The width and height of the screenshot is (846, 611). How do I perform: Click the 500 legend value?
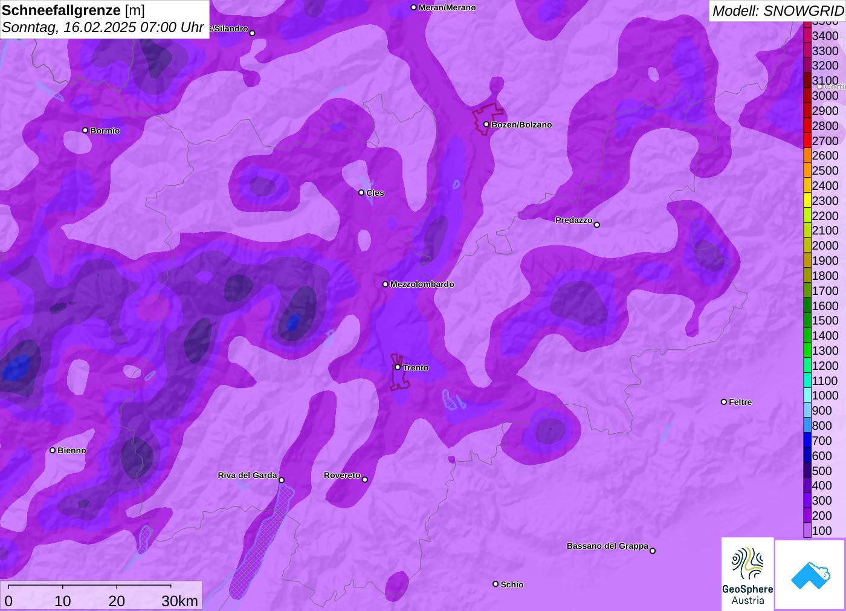822,471
